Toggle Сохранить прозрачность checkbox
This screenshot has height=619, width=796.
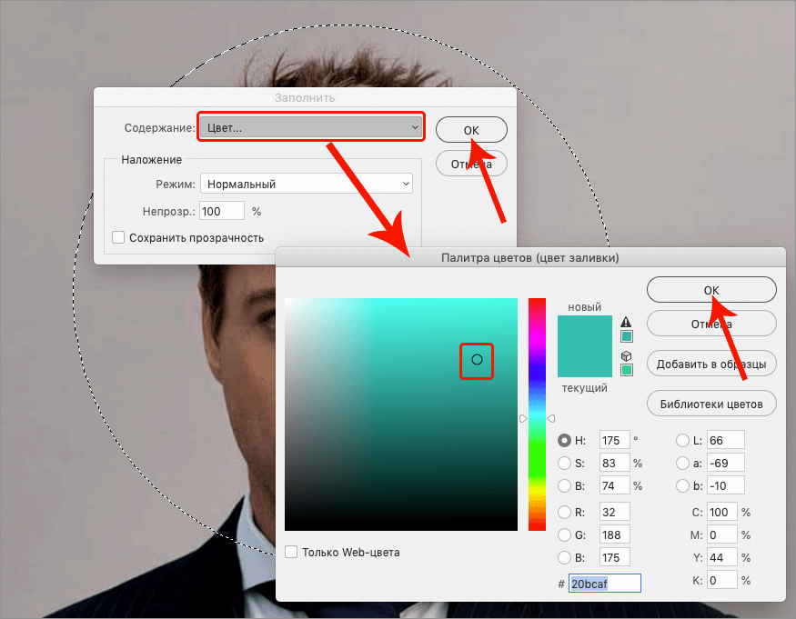118,237
